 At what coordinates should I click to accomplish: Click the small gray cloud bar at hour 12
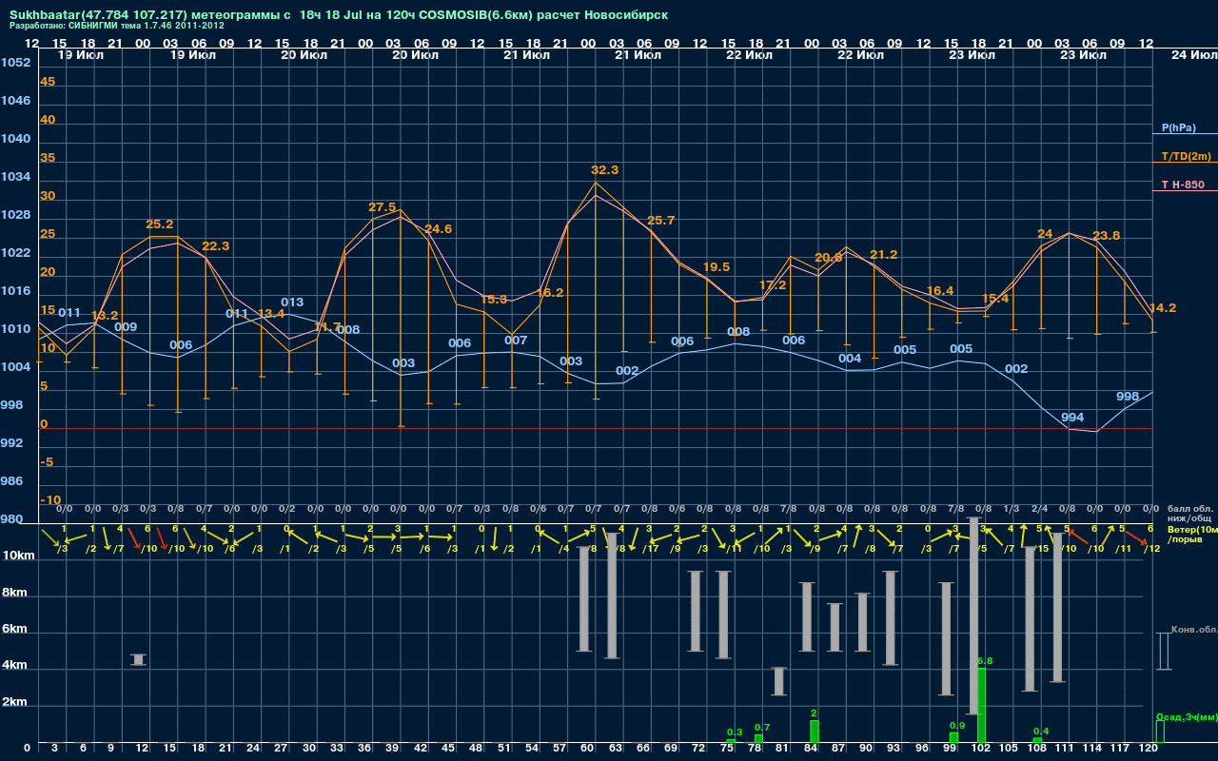tap(139, 659)
